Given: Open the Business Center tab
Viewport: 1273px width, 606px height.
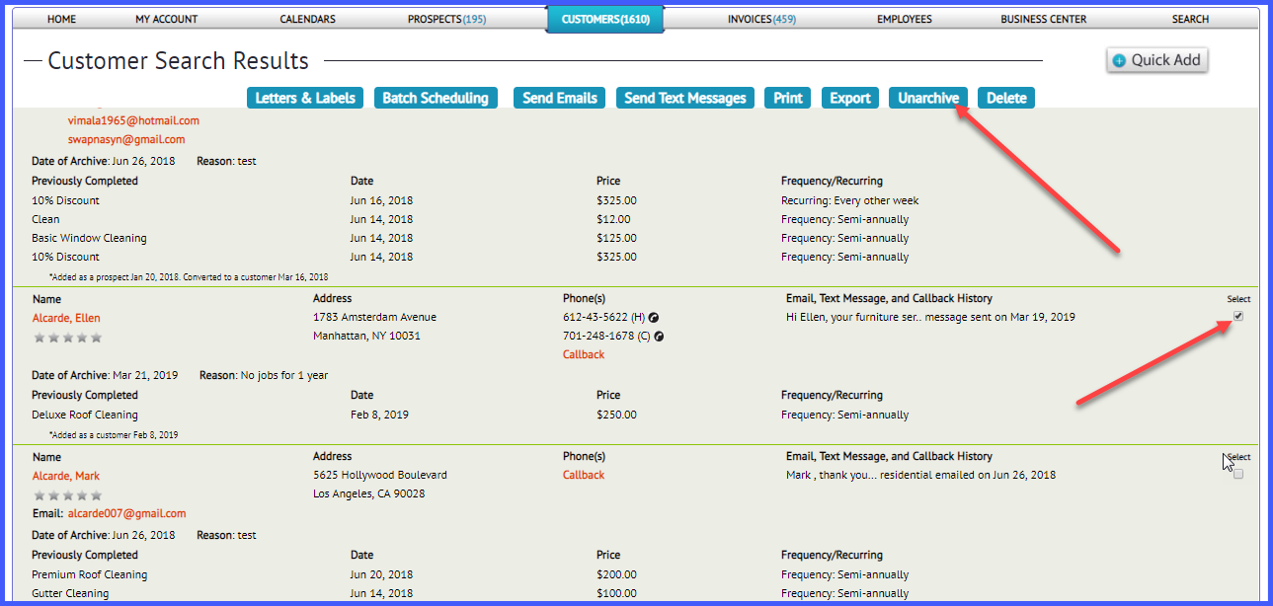Looking at the screenshot, I should pos(1043,19).
